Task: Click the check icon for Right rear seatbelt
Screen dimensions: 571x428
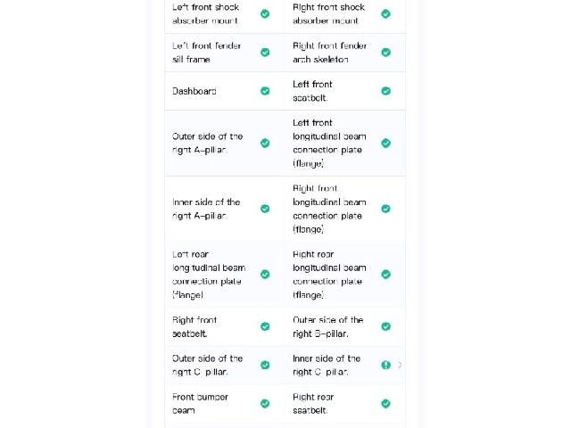Action: [385, 404]
